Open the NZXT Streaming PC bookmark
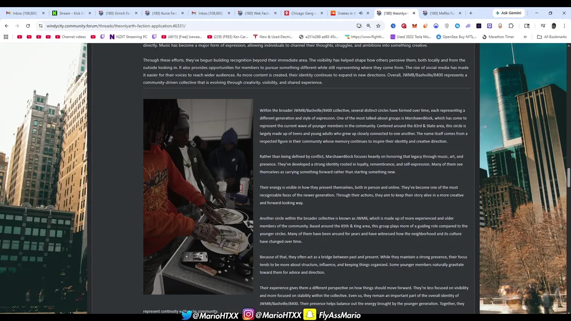The height and width of the screenshot is (321, 571). click(x=128, y=37)
